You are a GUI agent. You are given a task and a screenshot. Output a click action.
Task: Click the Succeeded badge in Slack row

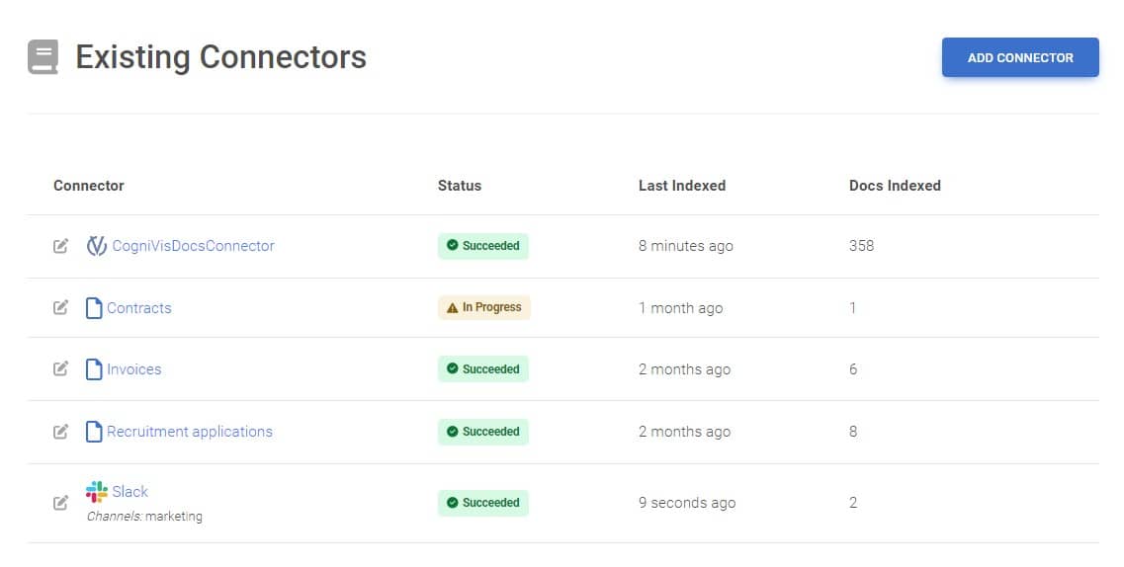(483, 503)
